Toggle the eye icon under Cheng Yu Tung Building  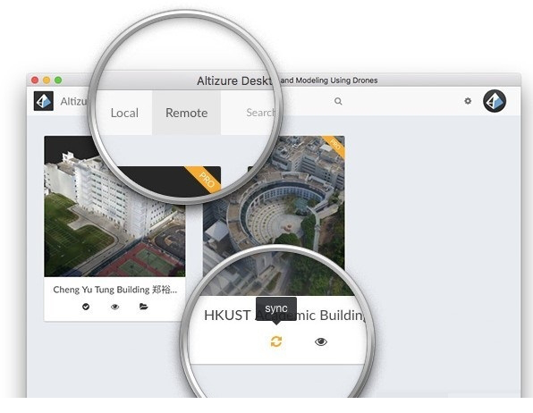pyautogui.click(x=114, y=307)
